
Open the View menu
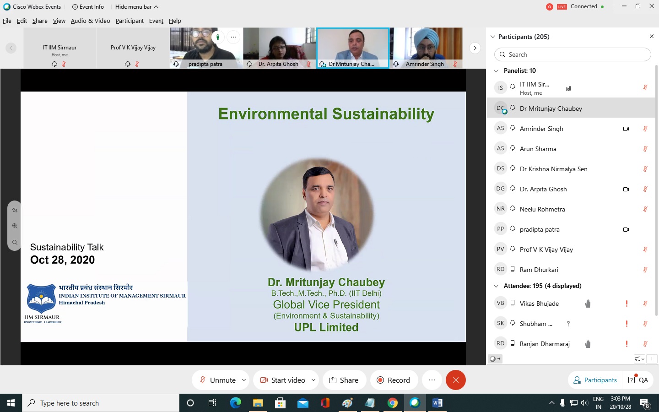click(59, 21)
